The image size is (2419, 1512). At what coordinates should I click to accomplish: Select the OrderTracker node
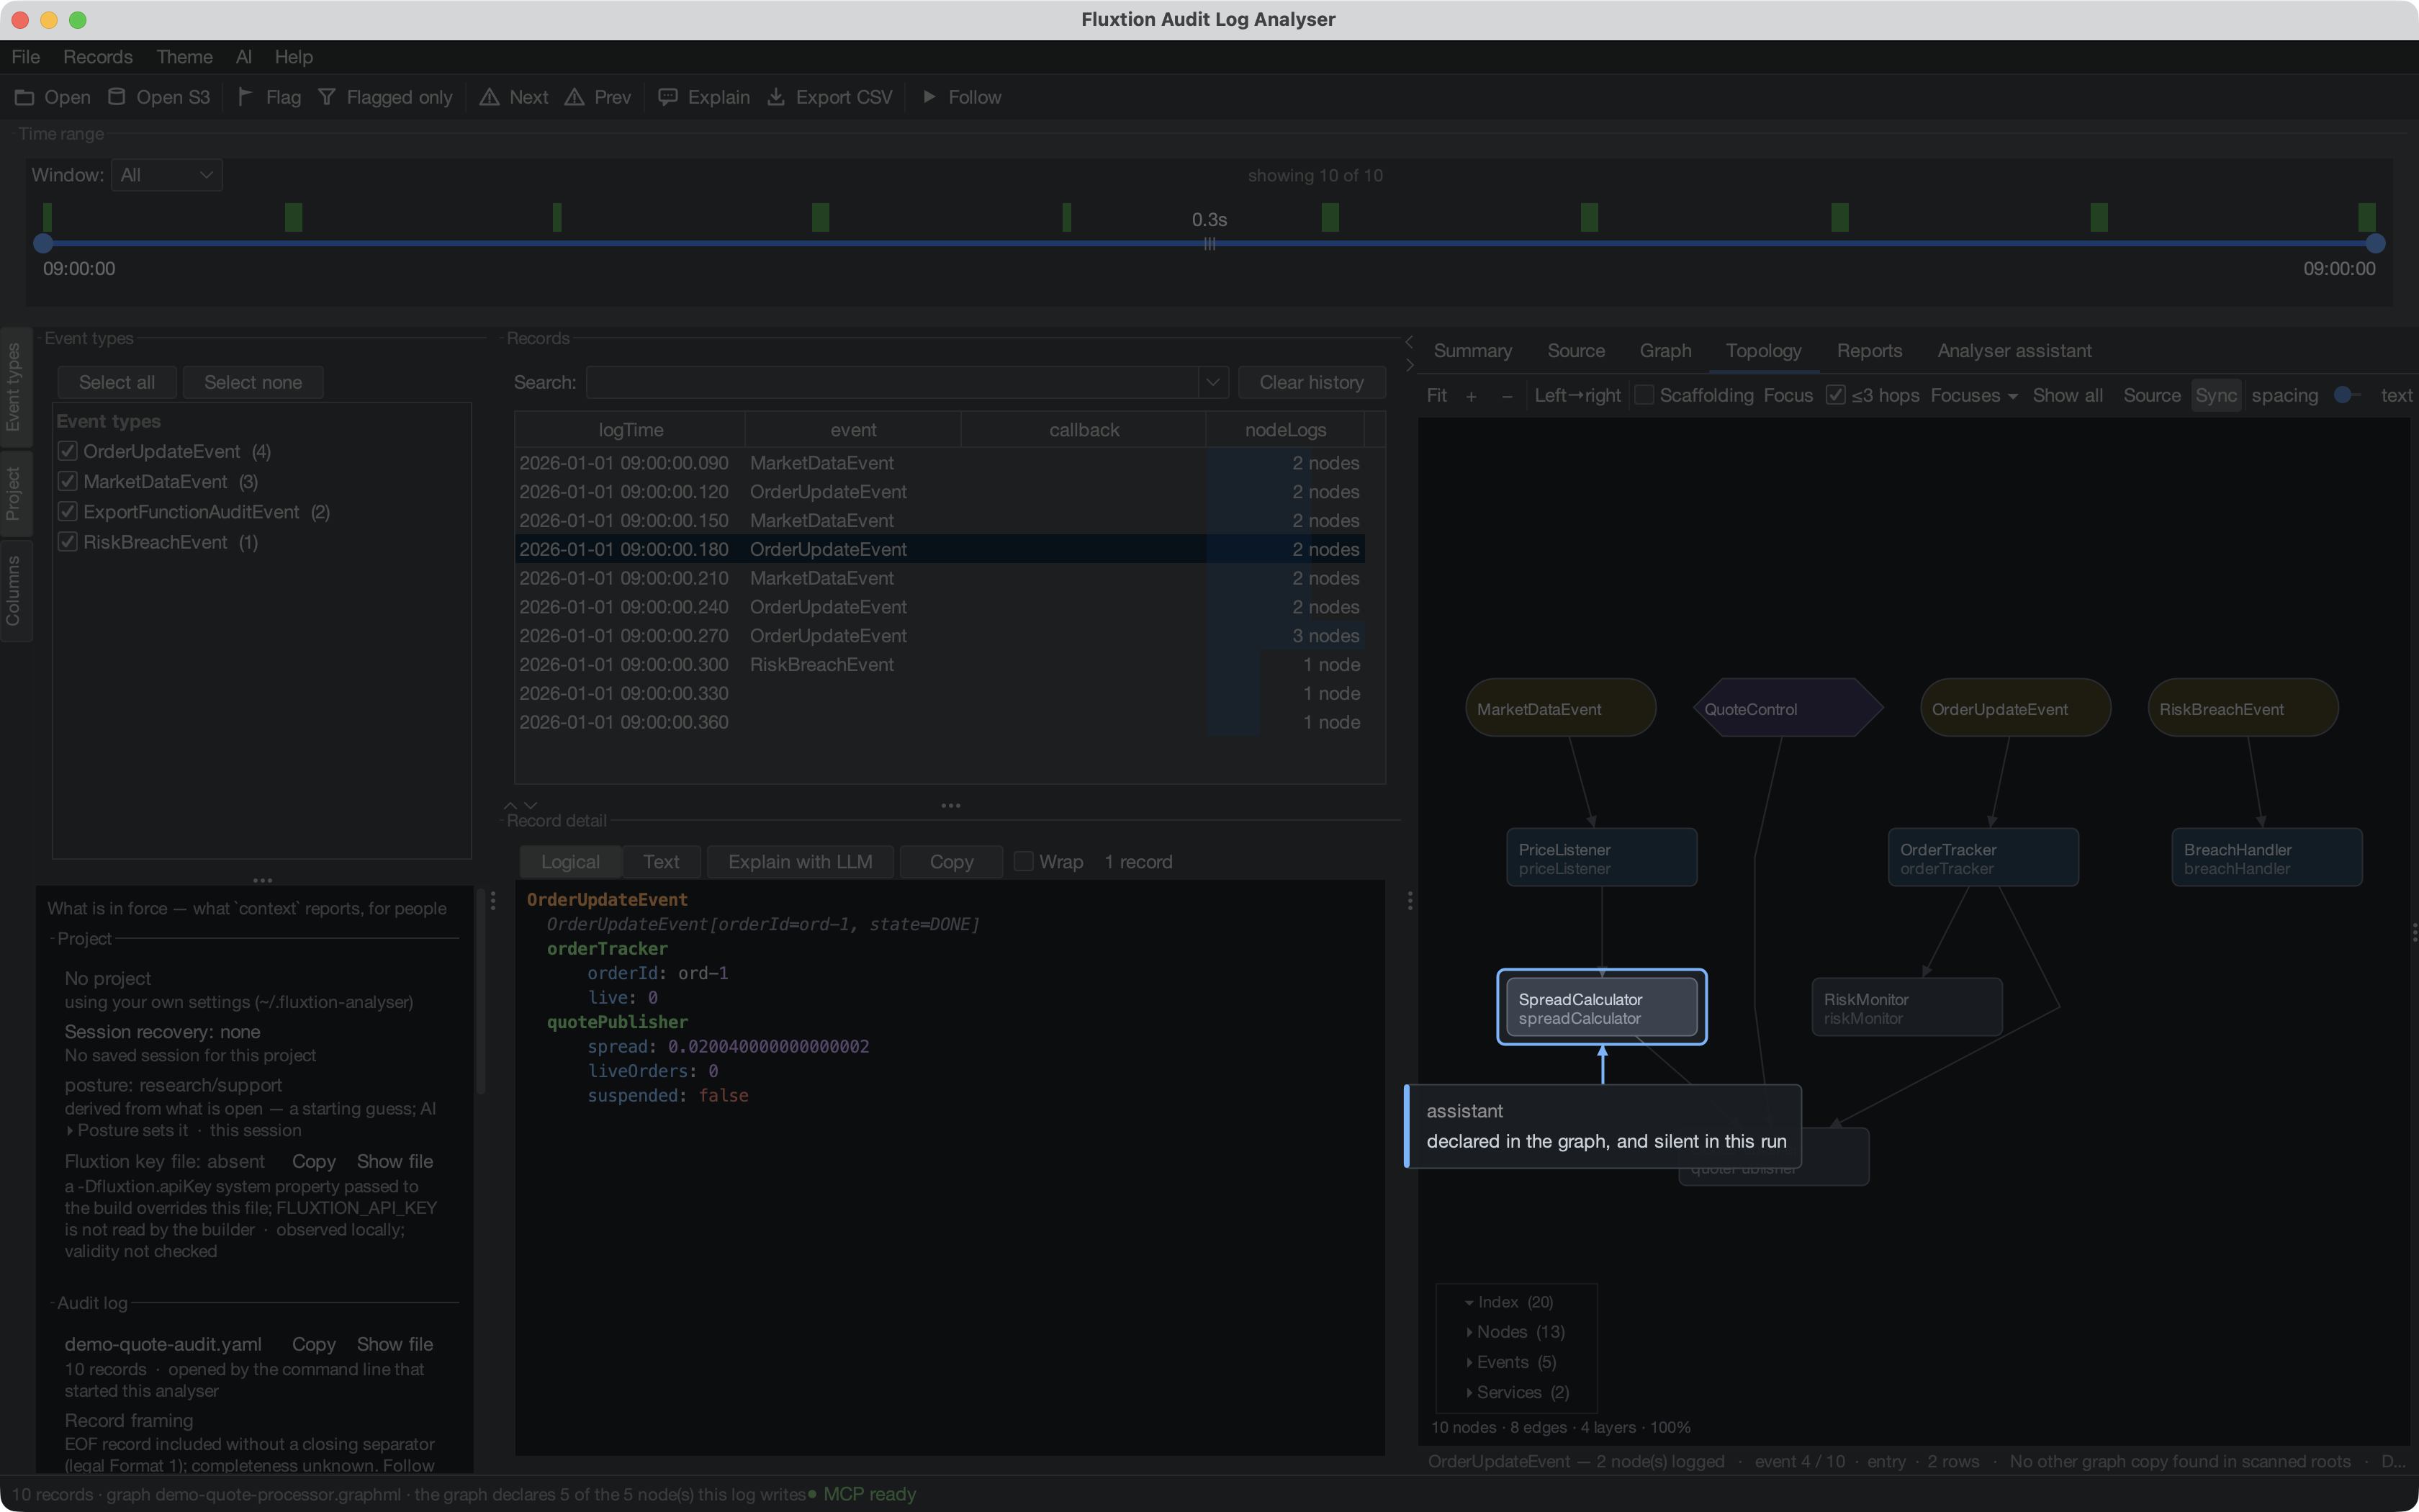tap(1983, 858)
